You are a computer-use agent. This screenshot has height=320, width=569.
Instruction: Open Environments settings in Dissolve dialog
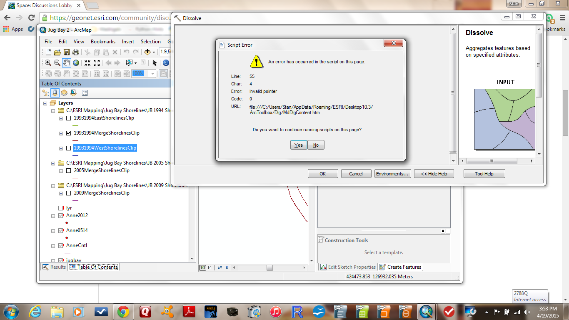point(393,174)
